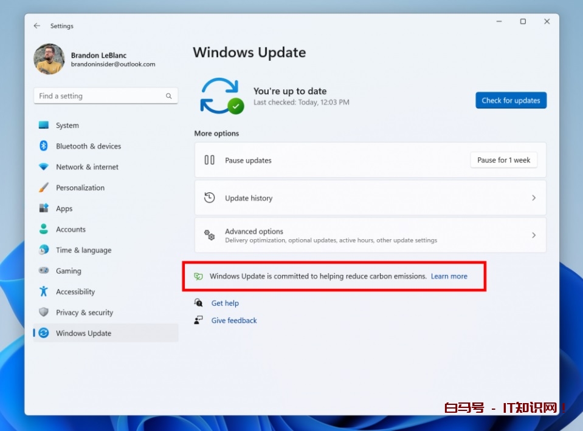Click the Personalization paintbrush icon
583x431 pixels.
[44, 188]
